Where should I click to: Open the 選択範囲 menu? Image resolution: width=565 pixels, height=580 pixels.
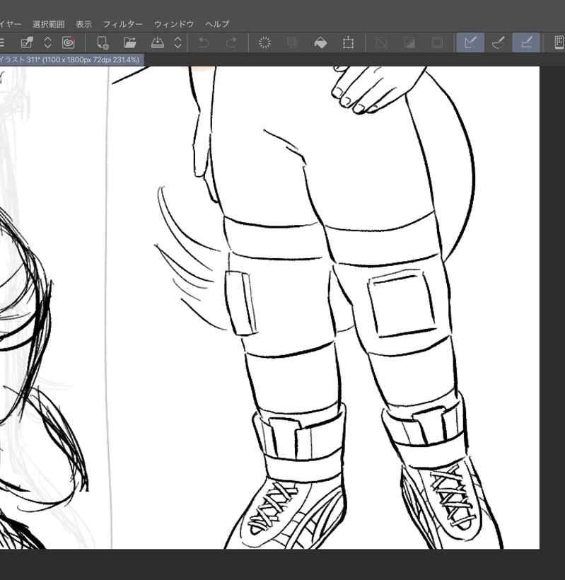coord(49,24)
